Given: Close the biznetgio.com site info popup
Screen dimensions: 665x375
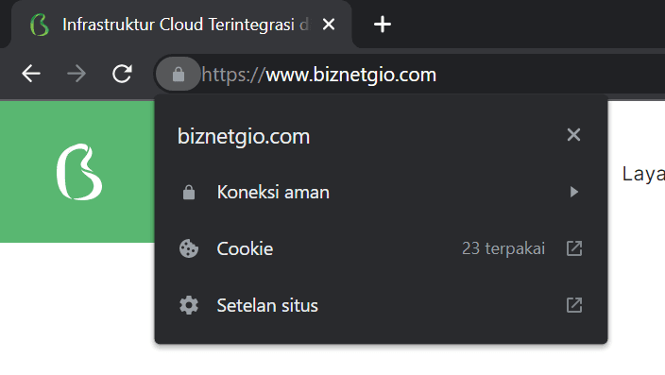Looking at the screenshot, I should tap(573, 135).
